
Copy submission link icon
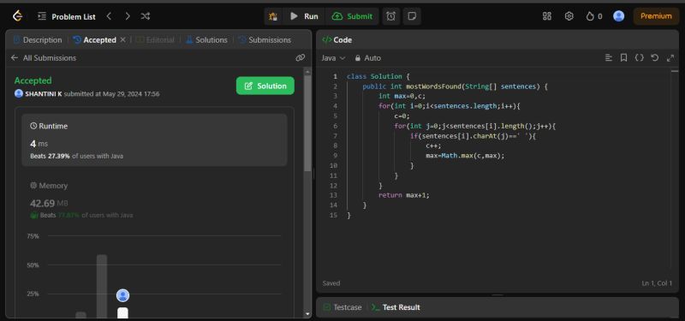[x=301, y=57]
